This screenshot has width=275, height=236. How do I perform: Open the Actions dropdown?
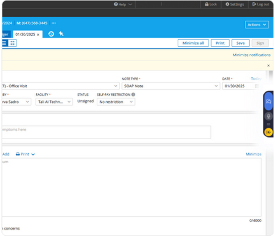click(x=257, y=25)
